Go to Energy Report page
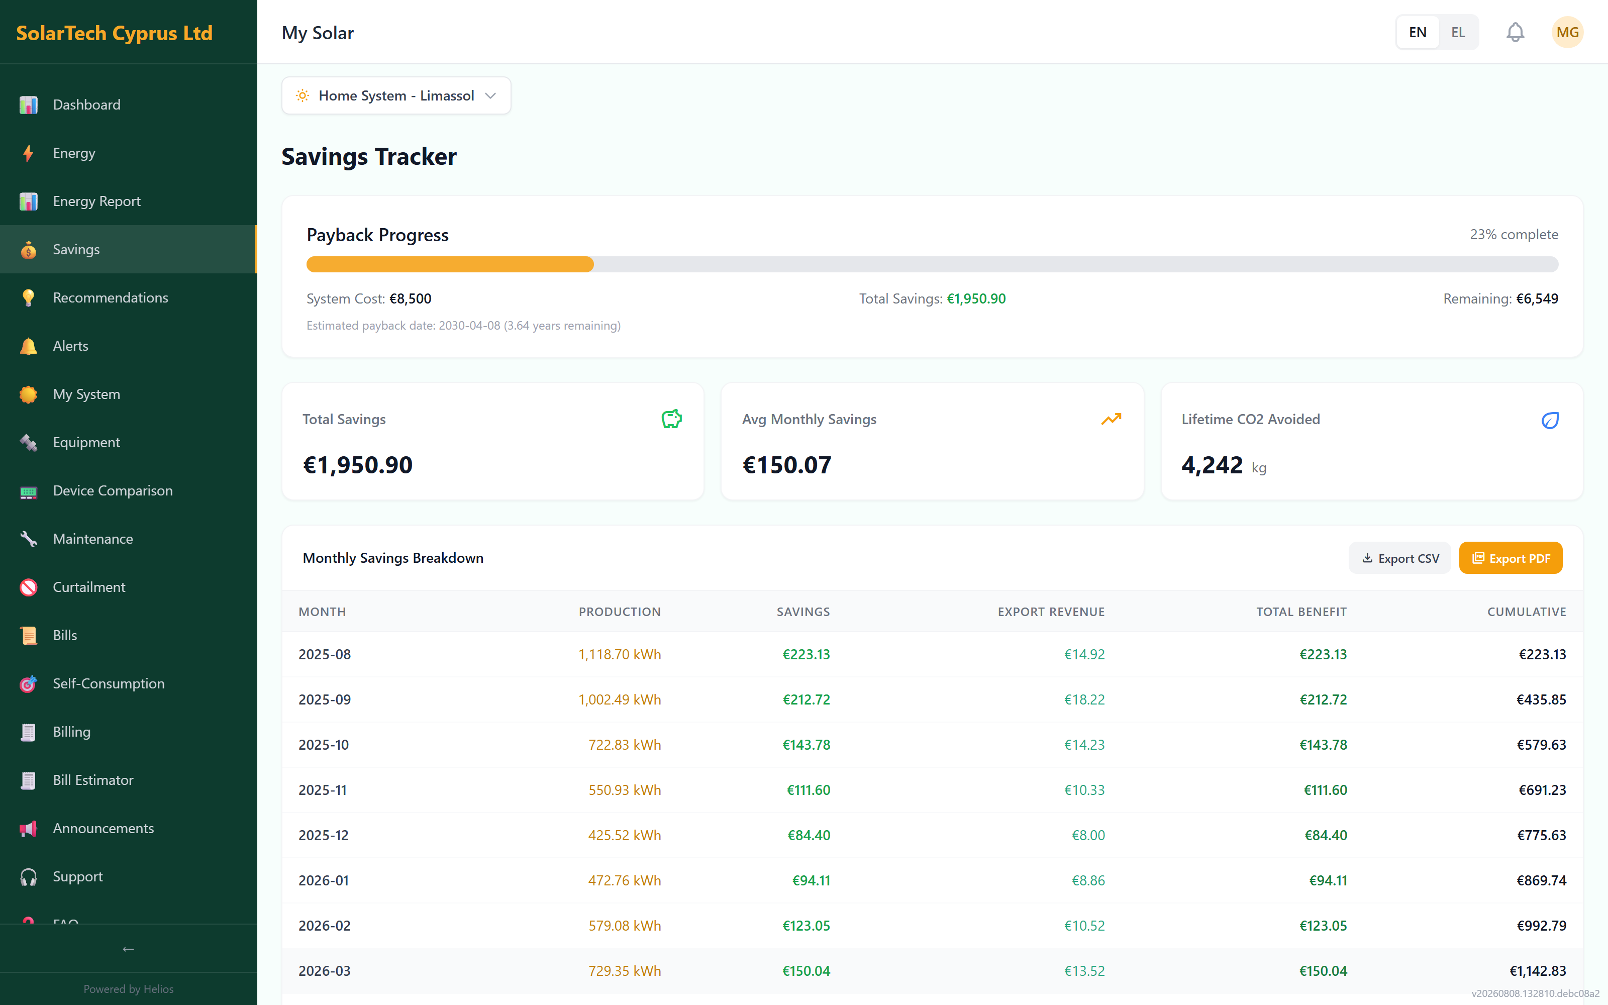The image size is (1608, 1005). tap(128, 202)
